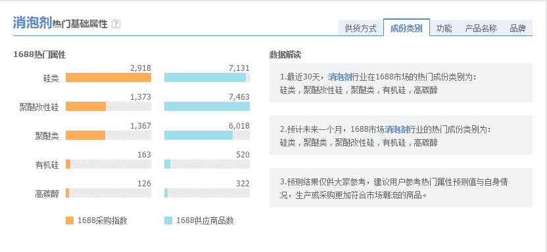Open the 品牌 tab
547x252 pixels.
click(x=517, y=28)
